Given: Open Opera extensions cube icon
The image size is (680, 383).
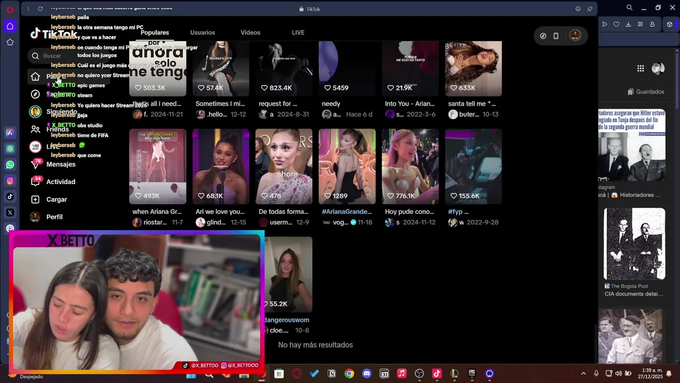Looking at the screenshot, I should pyautogui.click(x=669, y=24).
